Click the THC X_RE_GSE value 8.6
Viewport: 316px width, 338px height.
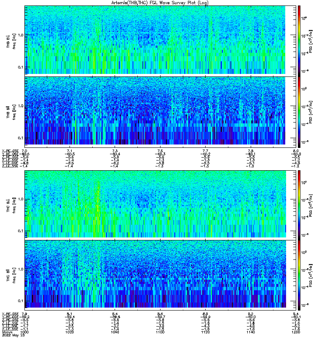pyautogui.click(x=160, y=314)
